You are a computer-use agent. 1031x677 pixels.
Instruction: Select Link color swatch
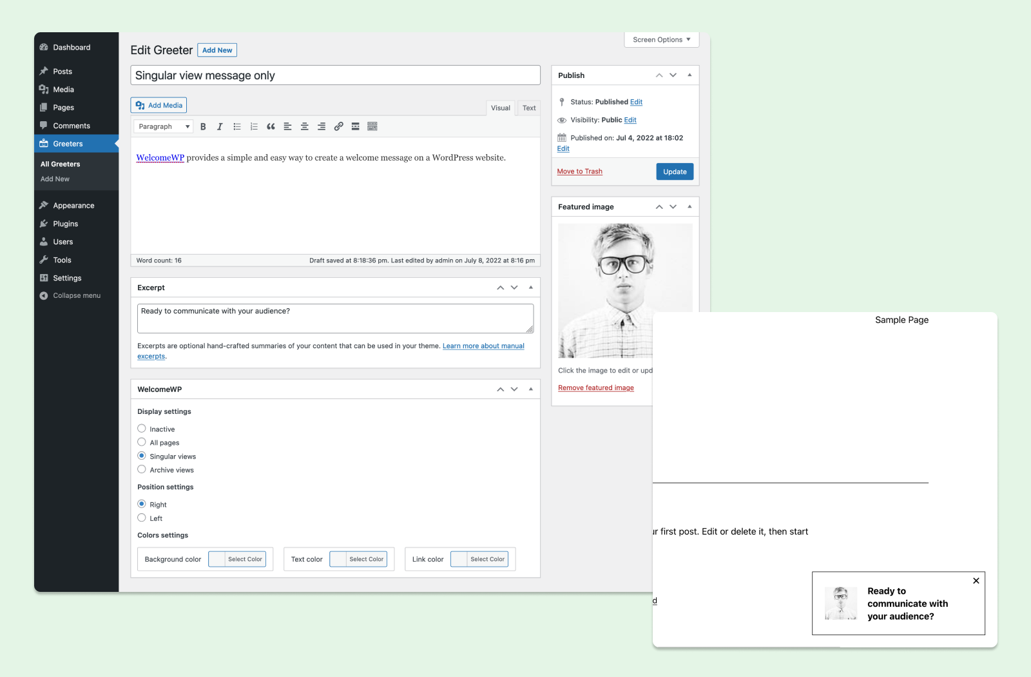tap(479, 559)
